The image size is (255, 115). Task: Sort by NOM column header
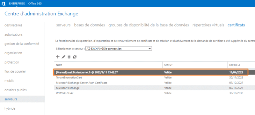(x=59, y=65)
